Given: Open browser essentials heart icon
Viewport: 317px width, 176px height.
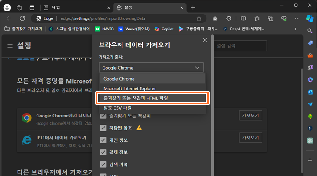Looking at the screenshot, I should (x=284, y=18).
